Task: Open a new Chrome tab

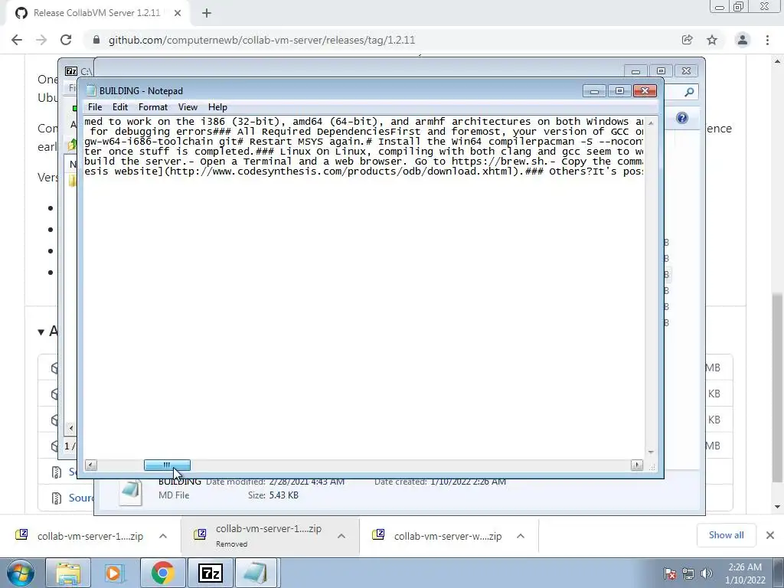Action: 207,13
